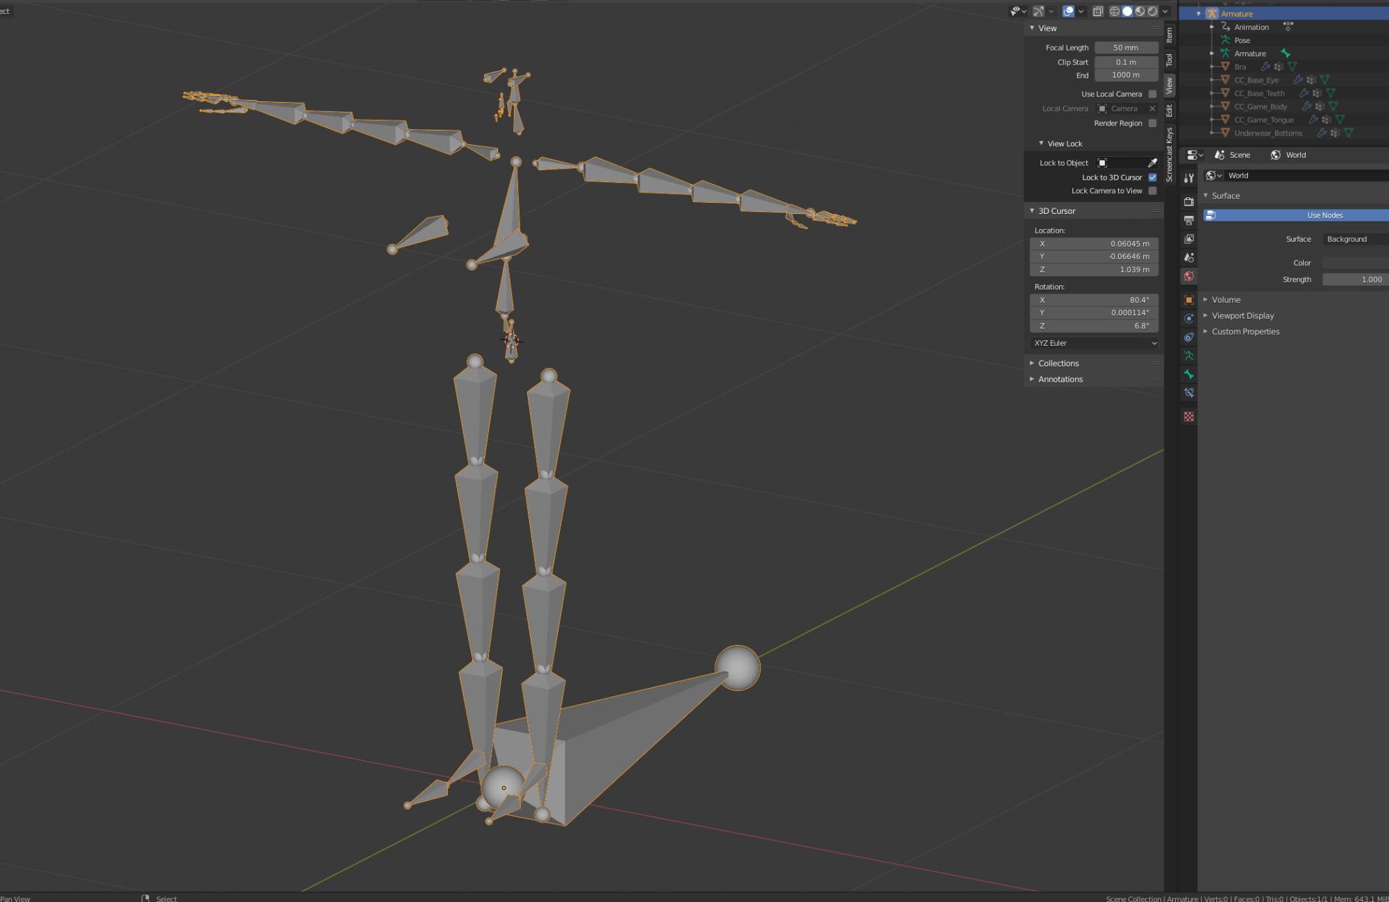
Task: Open the Properties editor type dropdown
Action: pyautogui.click(x=1195, y=155)
